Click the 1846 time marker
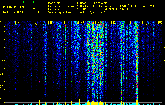Image resolution: width=165 pixels, height=105 pixels. 97,23
